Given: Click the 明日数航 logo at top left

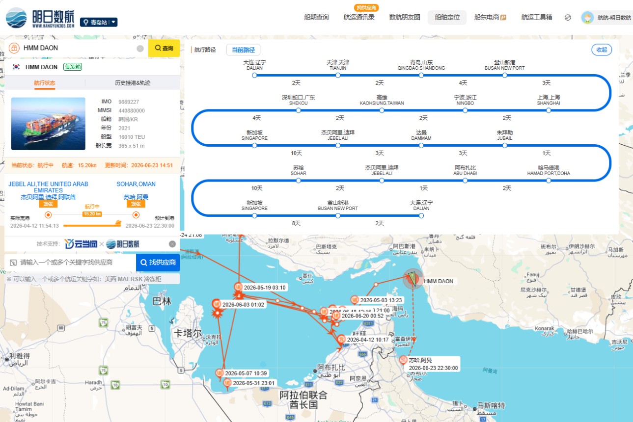Looking at the screenshot, I should [x=40, y=18].
